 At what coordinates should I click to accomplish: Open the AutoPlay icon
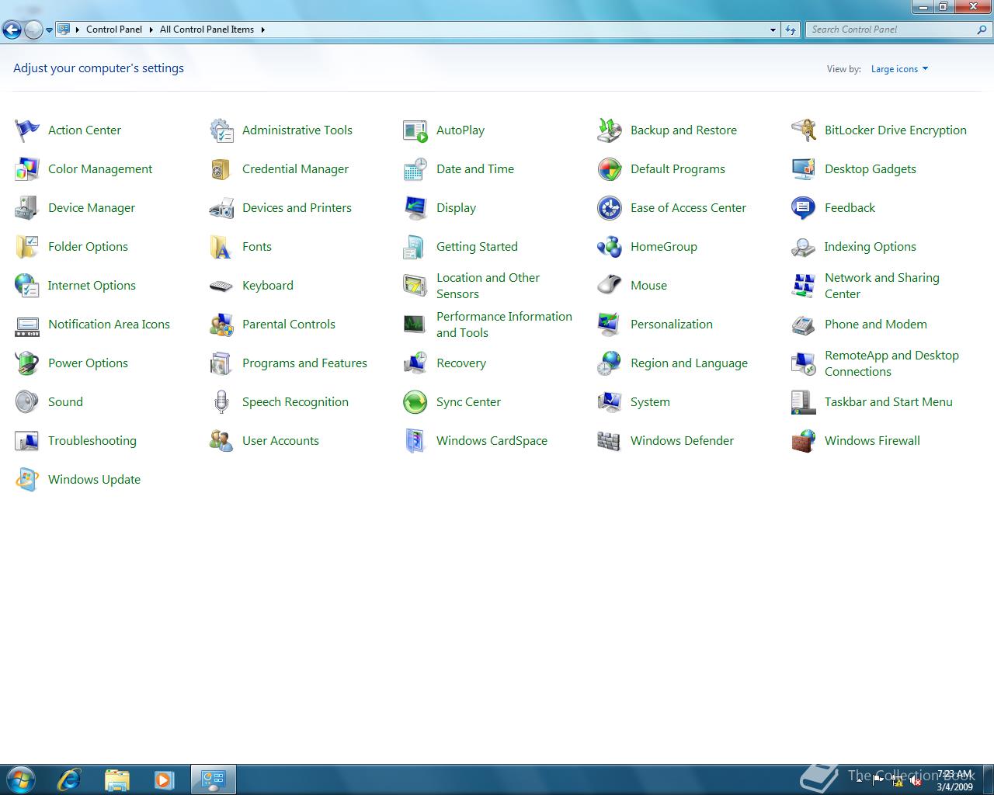pos(415,130)
